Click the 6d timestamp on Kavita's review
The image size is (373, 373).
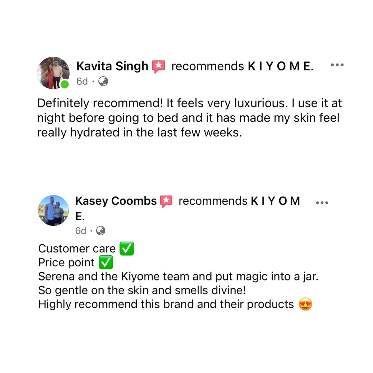point(82,82)
